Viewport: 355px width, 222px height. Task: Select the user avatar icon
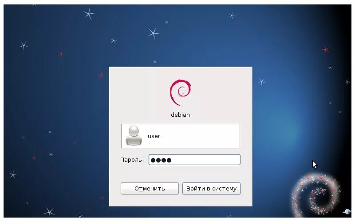pos(134,136)
